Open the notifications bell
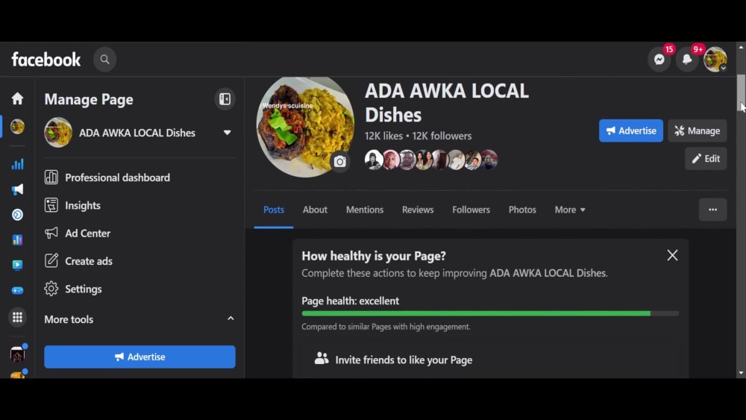Viewport: 746px width, 420px height. (687, 60)
